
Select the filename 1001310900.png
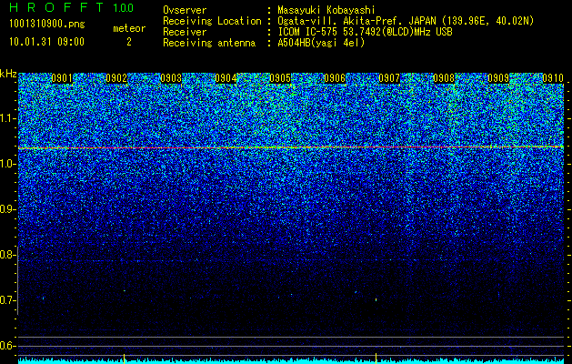[x=47, y=25]
